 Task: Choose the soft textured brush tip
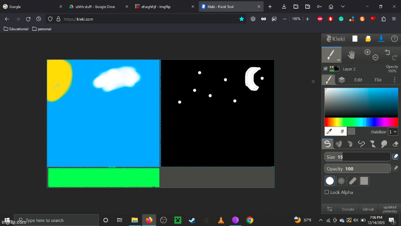pos(341,181)
